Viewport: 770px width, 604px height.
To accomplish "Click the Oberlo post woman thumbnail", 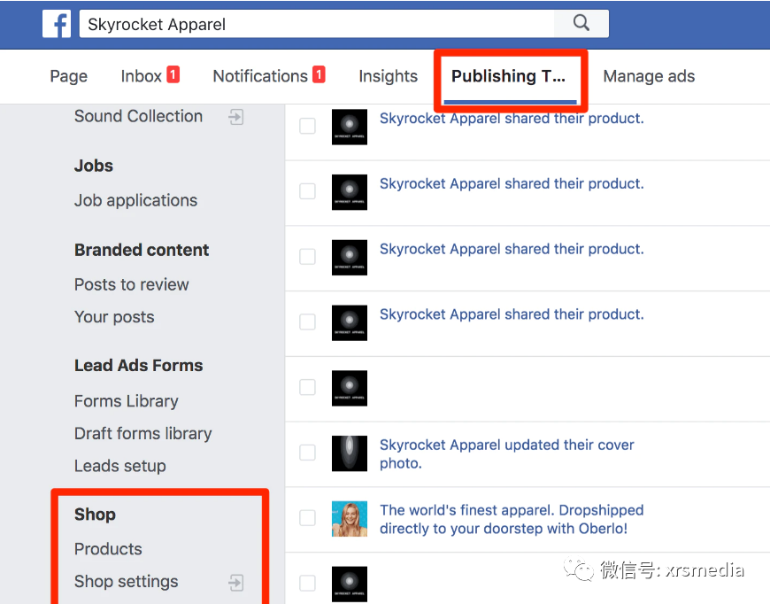I will 349,519.
